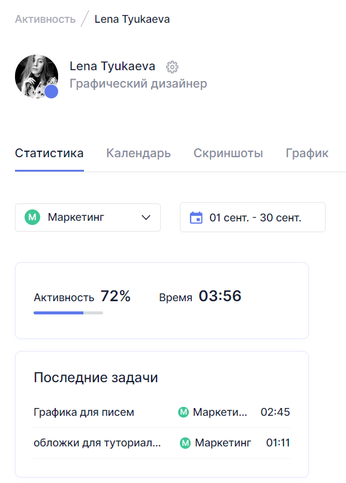Click Lena Tyukaeva breadcrumb item

pyautogui.click(x=132, y=19)
